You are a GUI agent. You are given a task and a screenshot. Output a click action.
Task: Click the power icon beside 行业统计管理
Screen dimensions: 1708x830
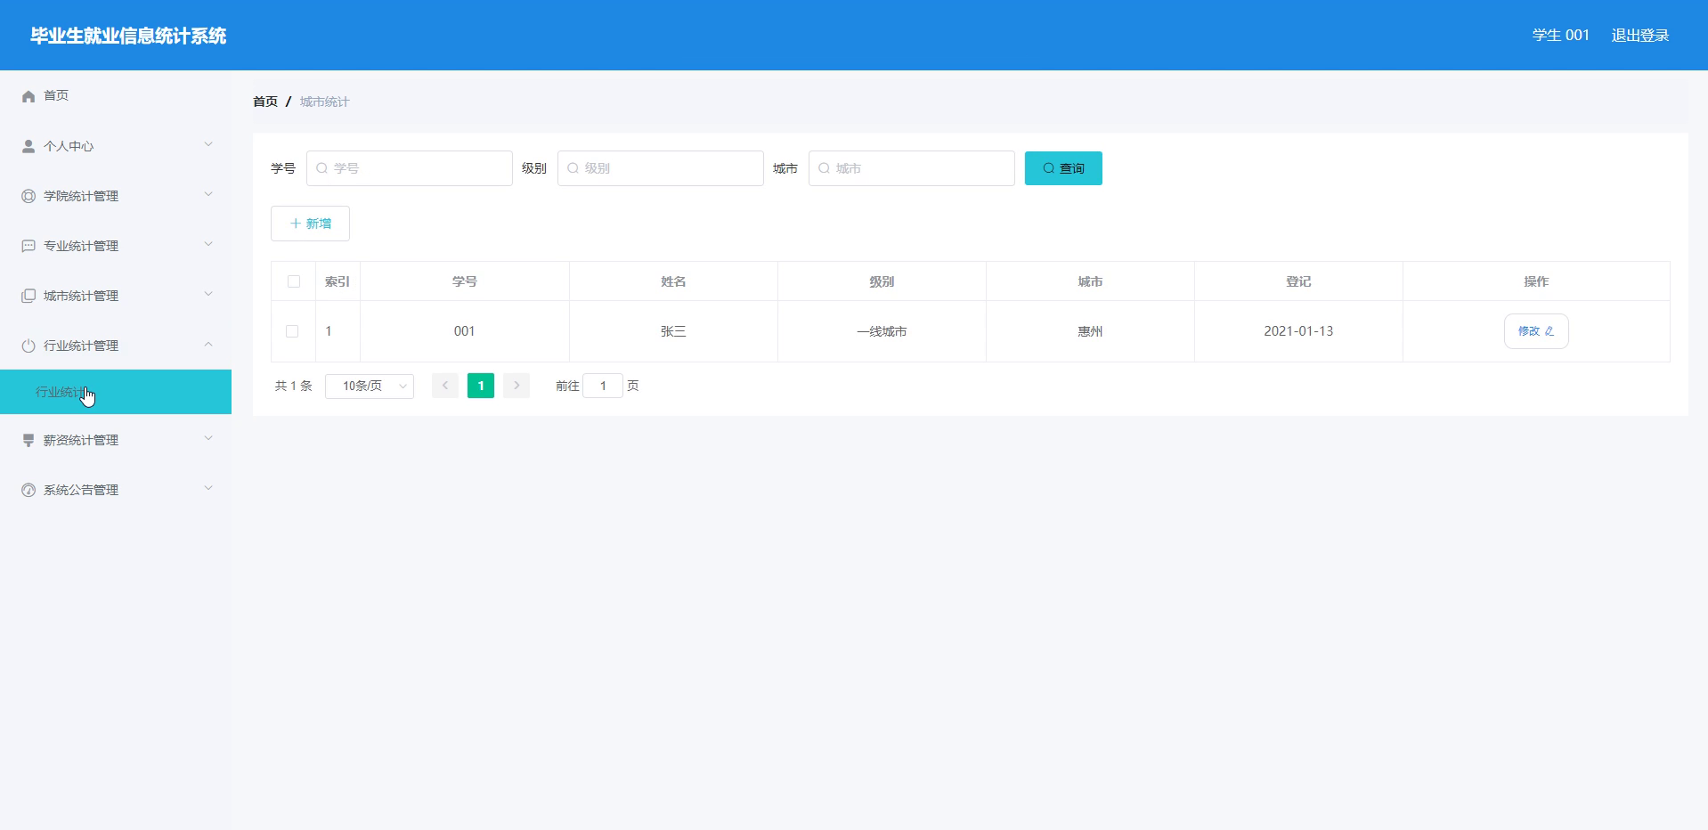click(x=28, y=346)
